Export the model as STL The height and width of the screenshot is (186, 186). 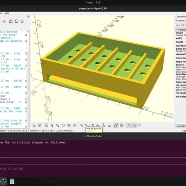tap(11, 21)
